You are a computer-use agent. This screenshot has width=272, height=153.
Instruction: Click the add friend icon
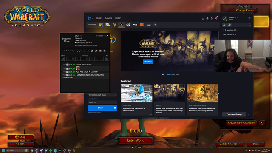[224, 25]
